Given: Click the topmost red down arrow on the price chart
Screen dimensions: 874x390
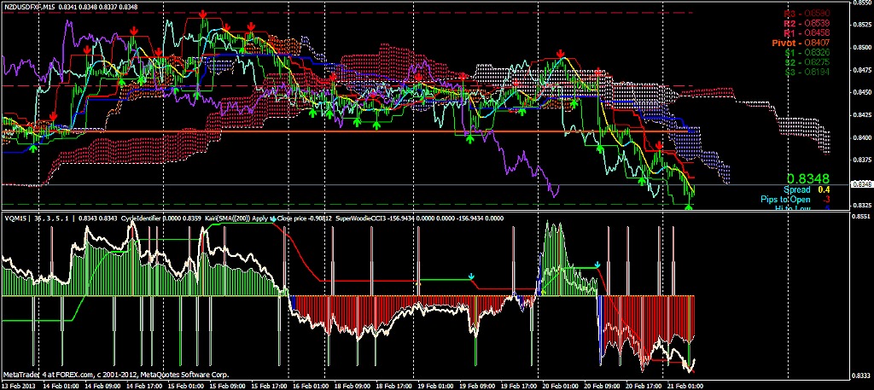Looking at the screenshot, I should (x=202, y=15).
